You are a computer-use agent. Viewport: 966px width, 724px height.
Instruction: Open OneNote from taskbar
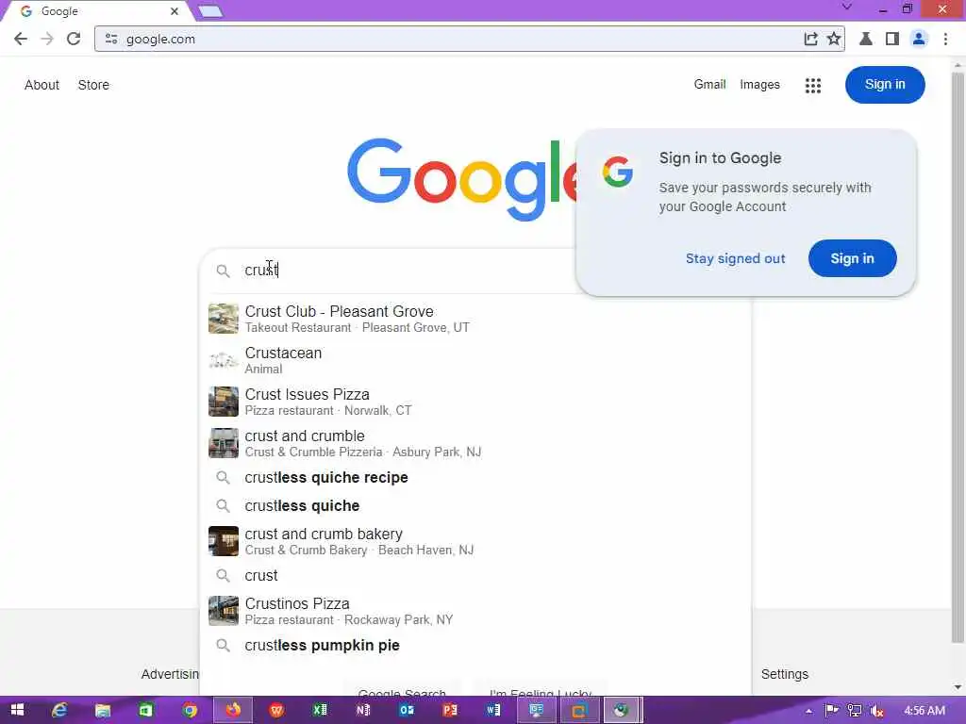pyautogui.click(x=363, y=710)
